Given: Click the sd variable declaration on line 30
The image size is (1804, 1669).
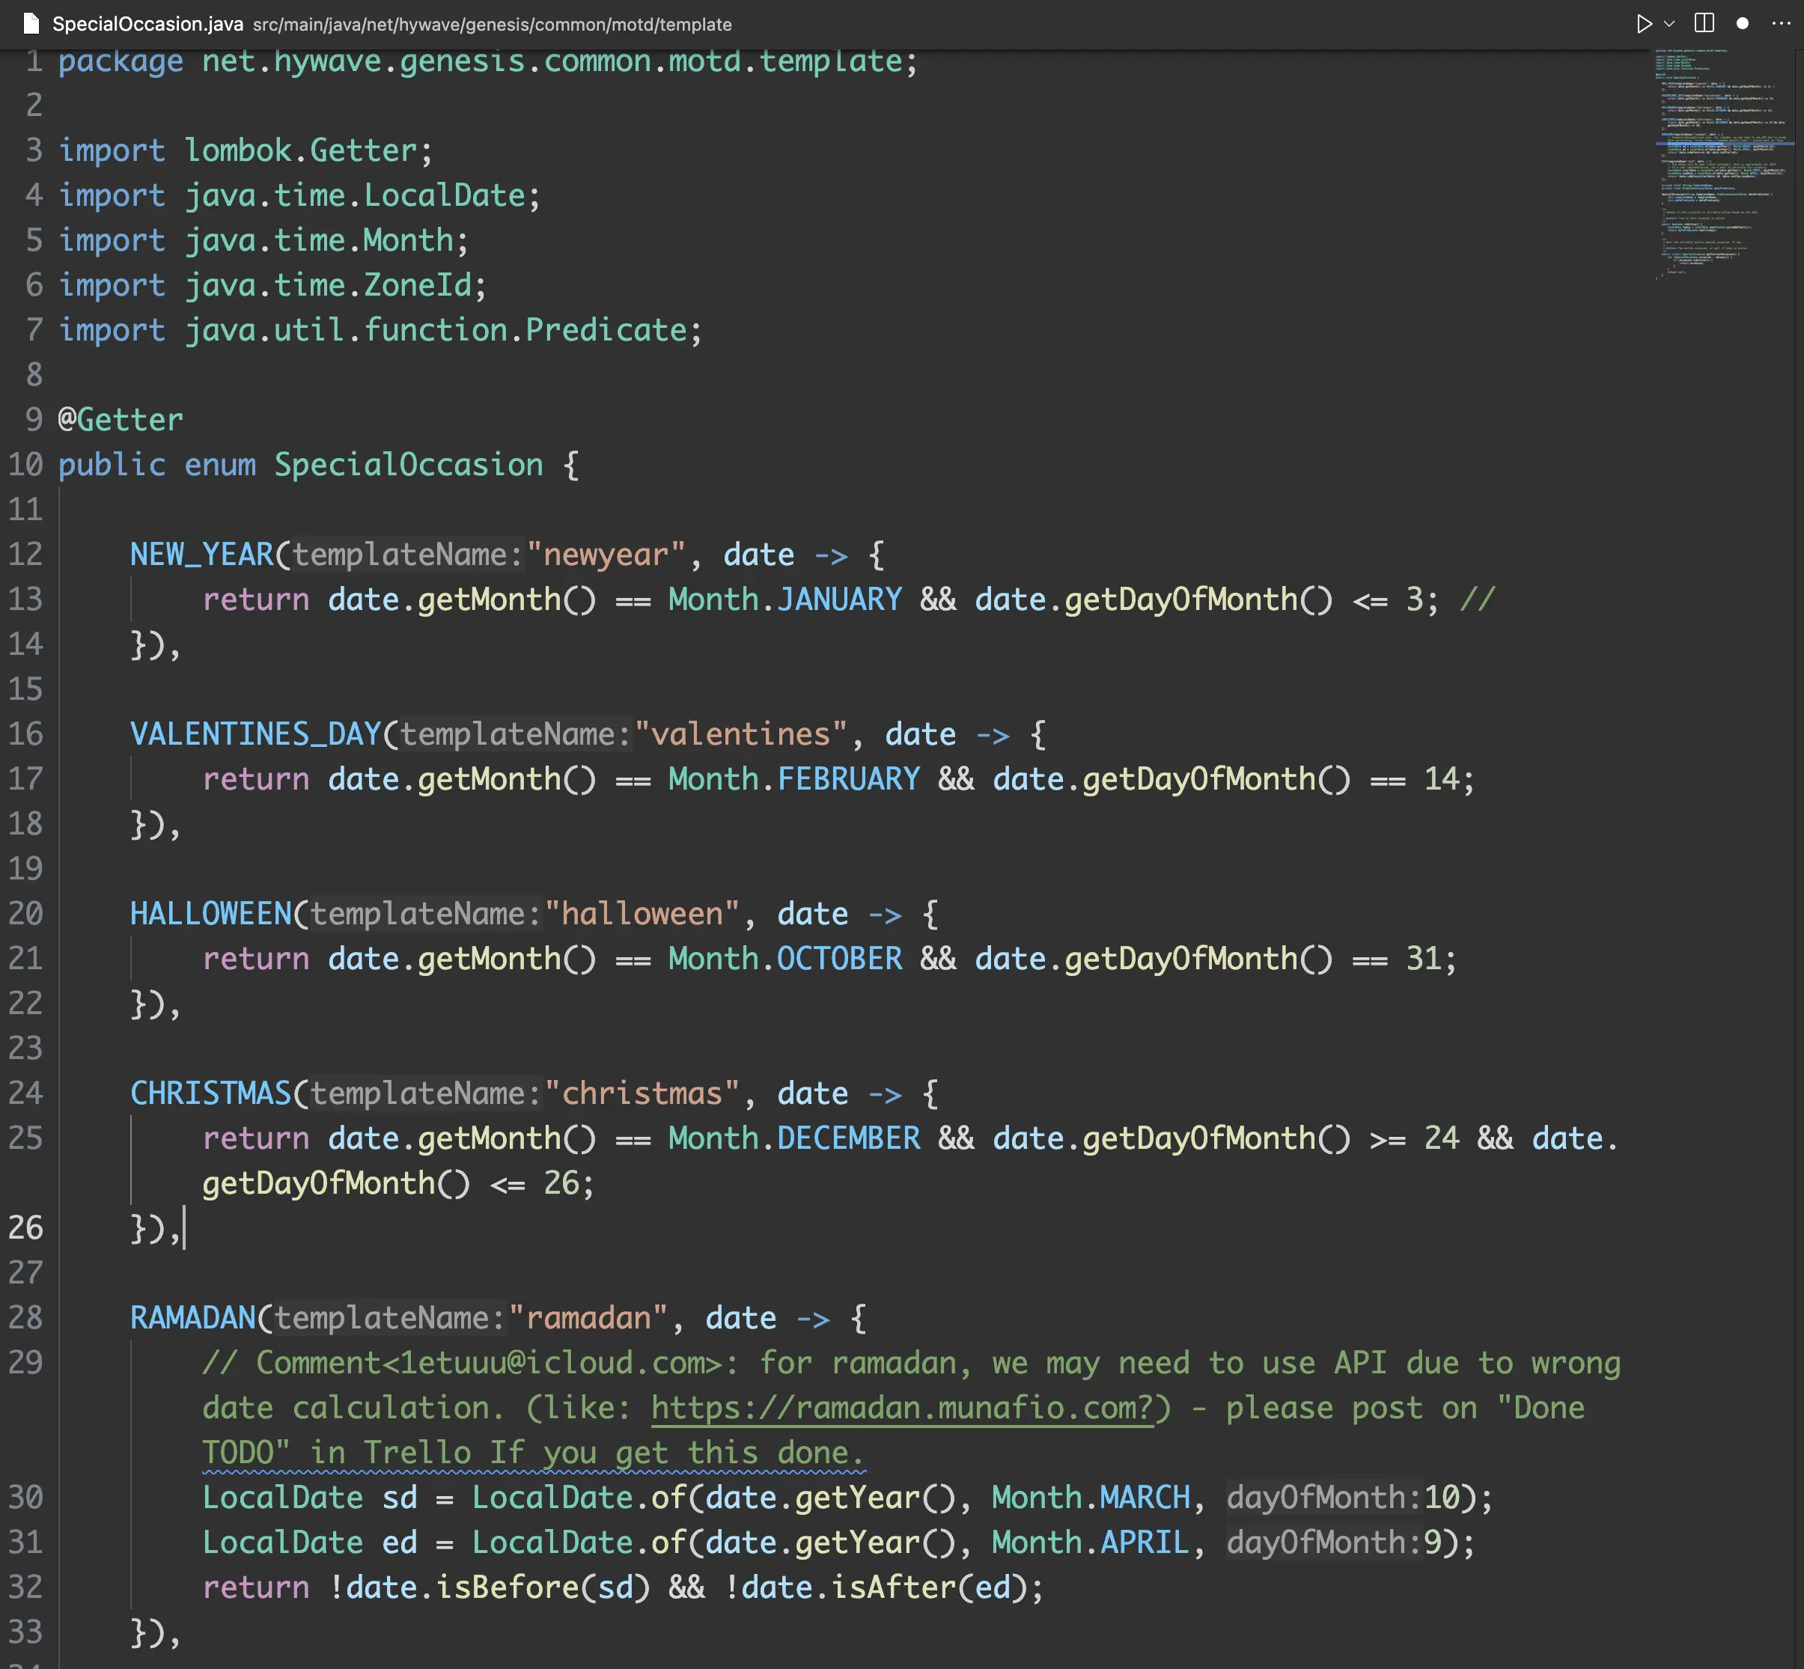Looking at the screenshot, I should [x=399, y=1498].
